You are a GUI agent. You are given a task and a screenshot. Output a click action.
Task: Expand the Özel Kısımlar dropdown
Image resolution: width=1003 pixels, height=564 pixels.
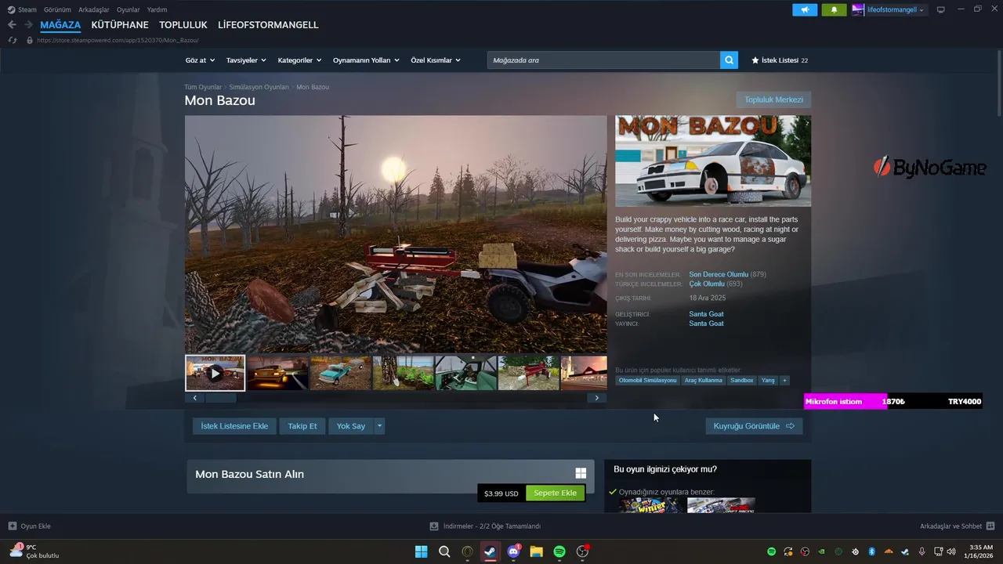pos(436,60)
